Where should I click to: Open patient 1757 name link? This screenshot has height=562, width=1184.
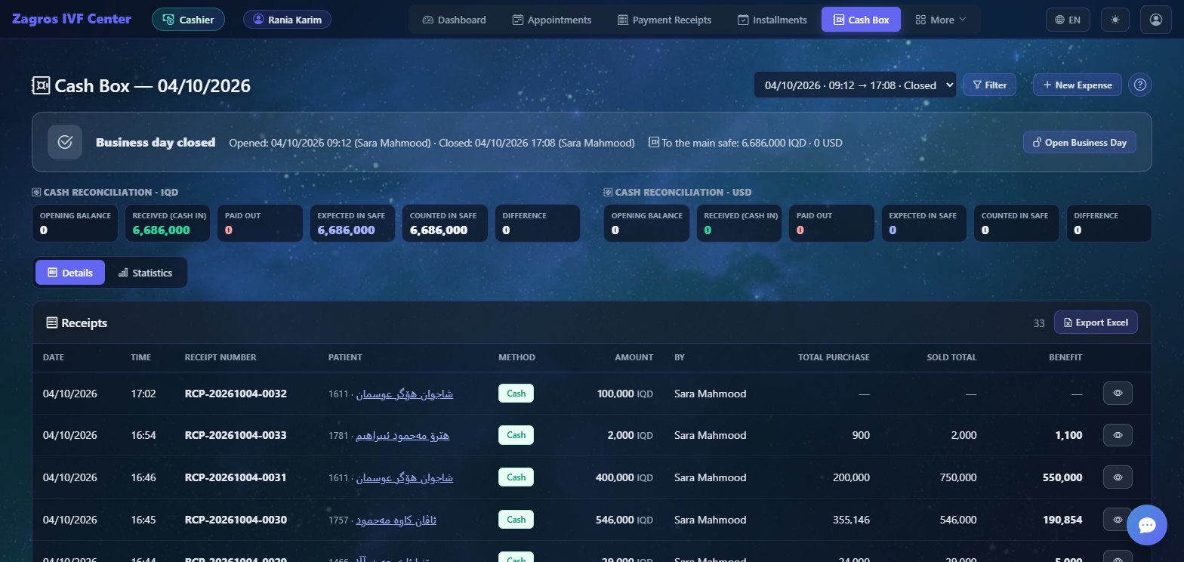point(396,520)
